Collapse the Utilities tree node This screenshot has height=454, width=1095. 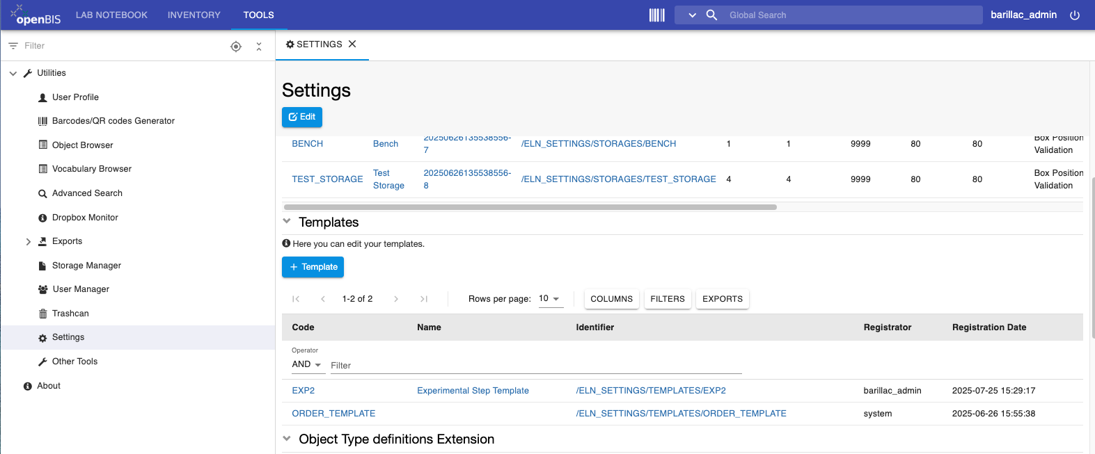(13, 73)
